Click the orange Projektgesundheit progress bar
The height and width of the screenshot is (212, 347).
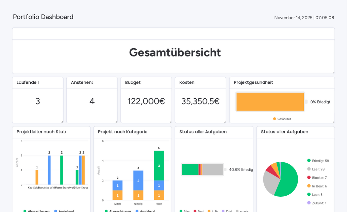[x=270, y=101]
